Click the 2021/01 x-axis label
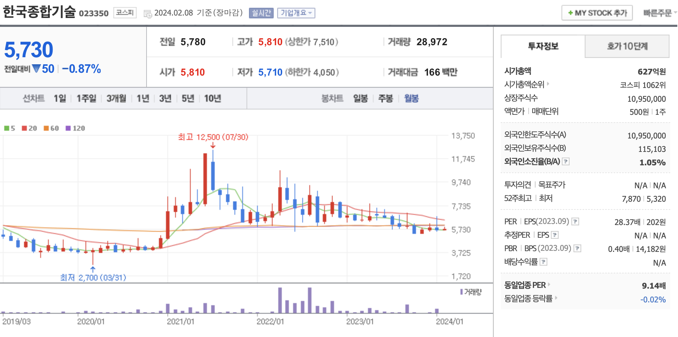The width and height of the screenshot is (678, 337). (x=180, y=321)
